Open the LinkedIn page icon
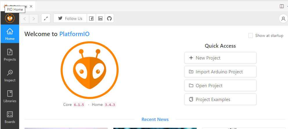Image resolution: width=288 pixels, height=129 pixels. [100, 18]
